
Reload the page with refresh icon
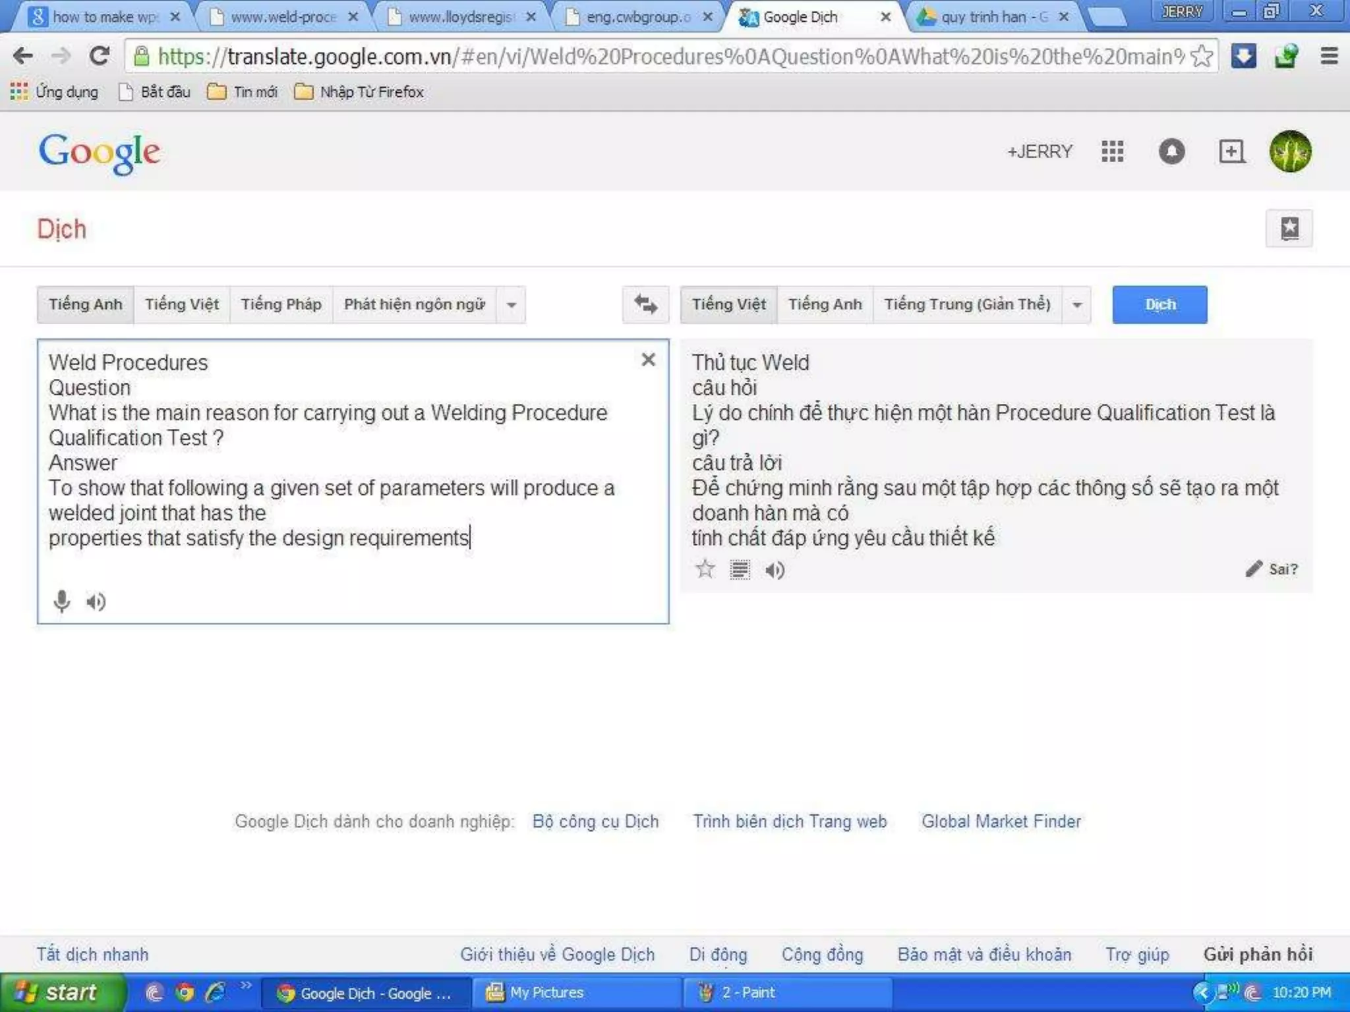tap(100, 56)
